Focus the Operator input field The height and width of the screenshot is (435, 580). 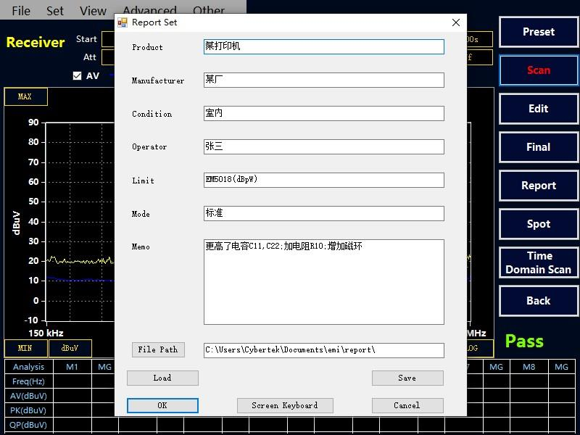323,146
